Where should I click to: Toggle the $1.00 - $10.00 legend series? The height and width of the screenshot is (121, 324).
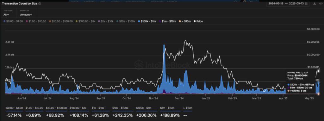36,21
